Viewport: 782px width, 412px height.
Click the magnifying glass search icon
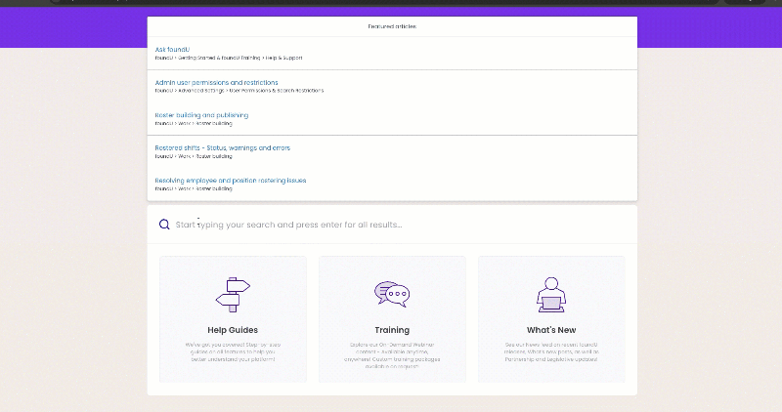tap(164, 225)
